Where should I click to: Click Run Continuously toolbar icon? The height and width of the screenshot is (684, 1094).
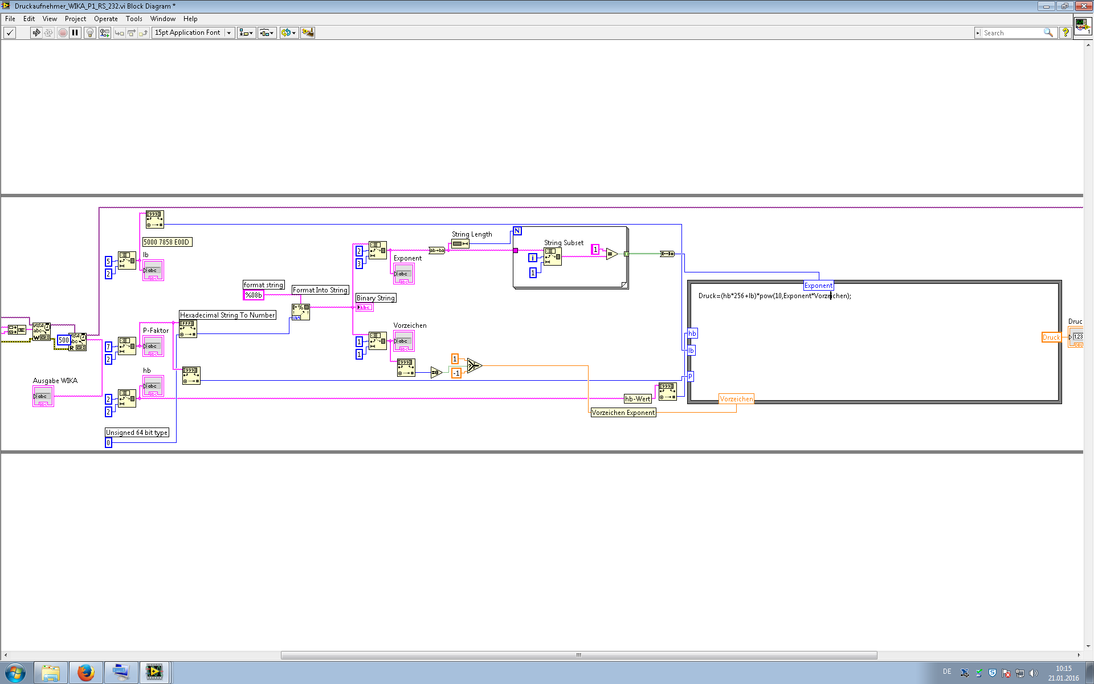[x=49, y=32]
